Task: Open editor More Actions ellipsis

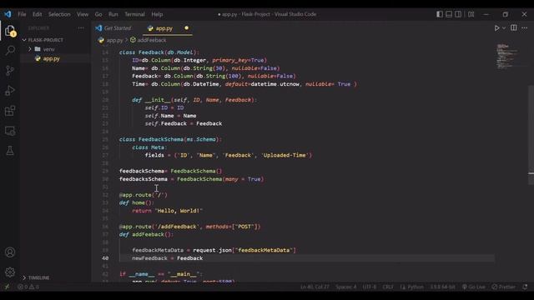Action: pos(525,27)
